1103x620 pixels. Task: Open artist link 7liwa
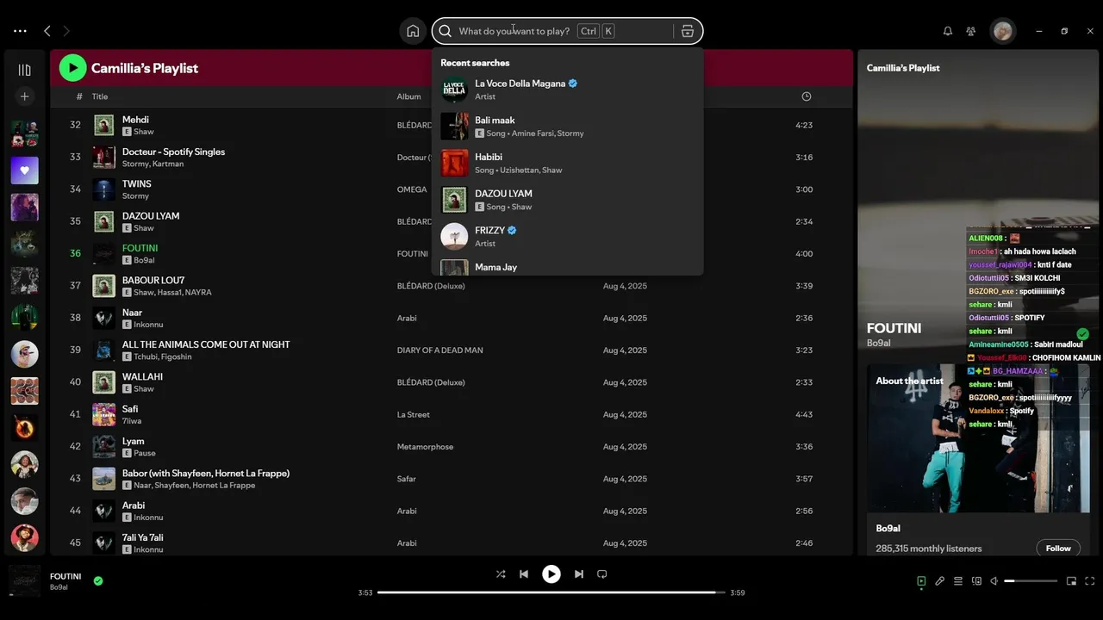[132, 421]
